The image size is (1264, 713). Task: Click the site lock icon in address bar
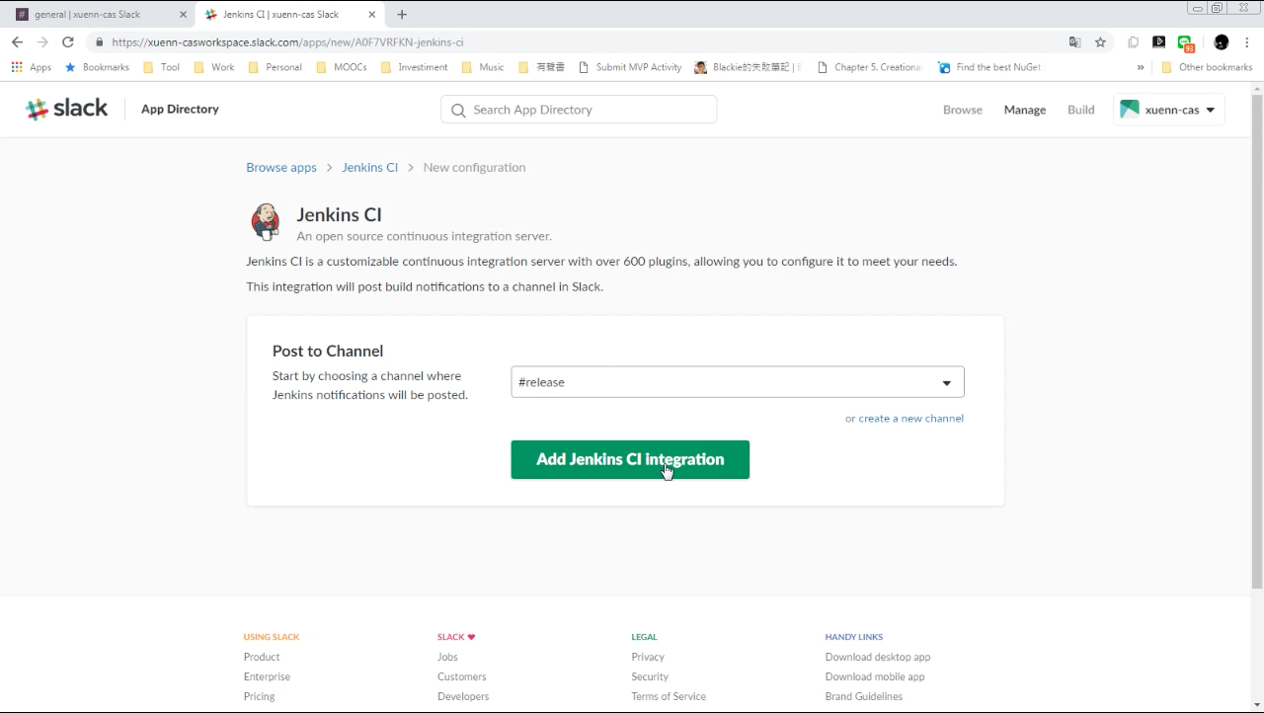[x=100, y=42]
